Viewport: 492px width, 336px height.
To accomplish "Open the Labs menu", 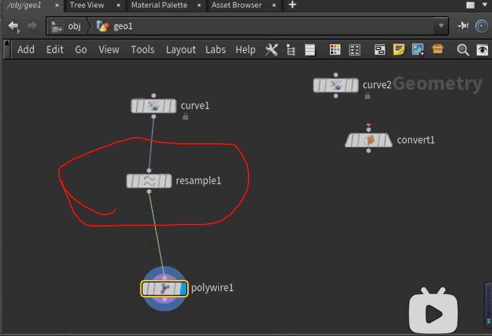I will 215,50.
